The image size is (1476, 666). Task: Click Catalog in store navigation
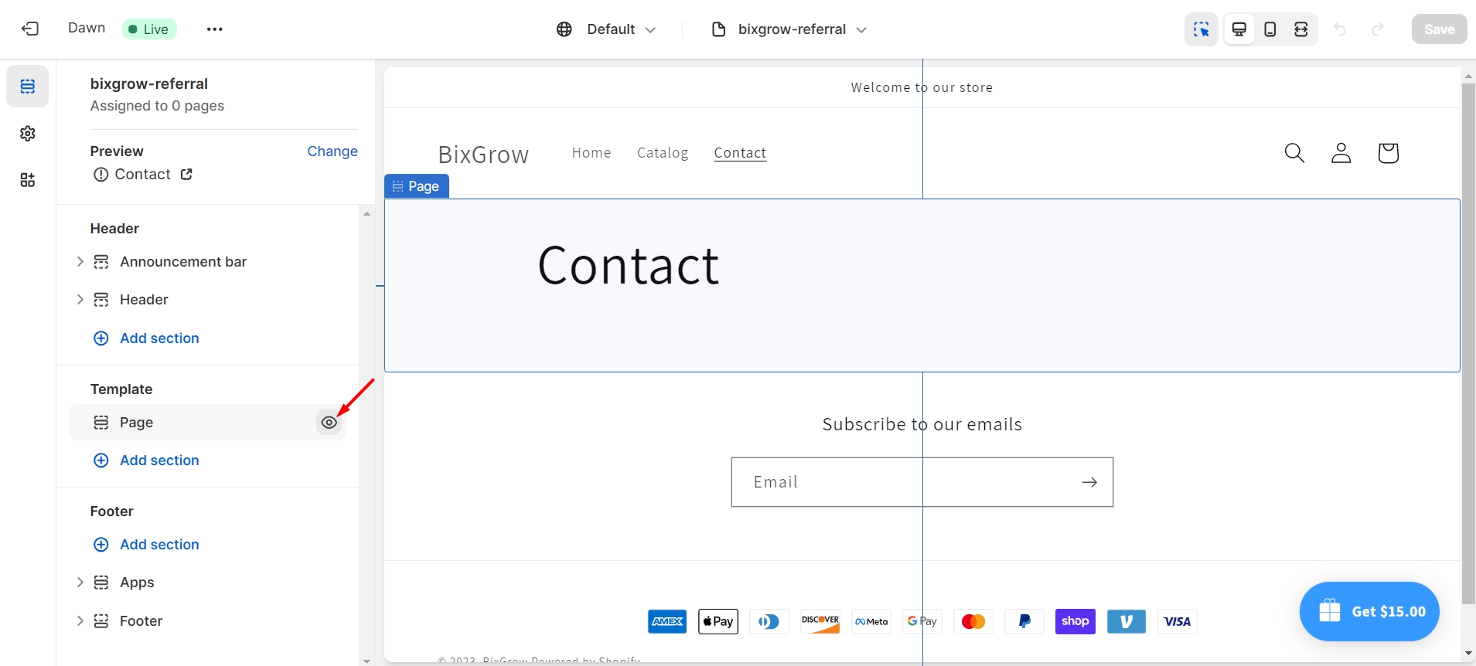click(x=663, y=153)
